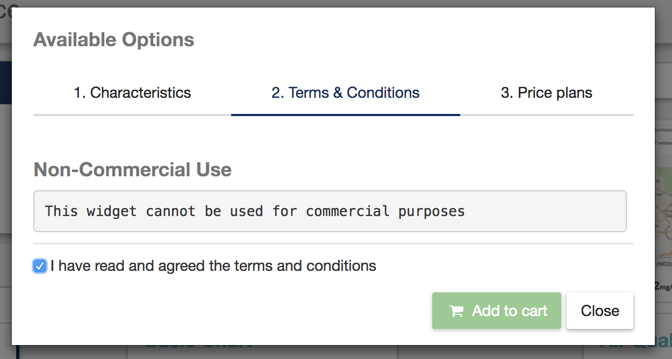
Task: Add the widget to cart
Action: pos(497,311)
